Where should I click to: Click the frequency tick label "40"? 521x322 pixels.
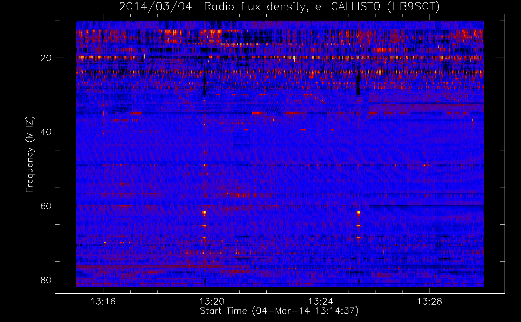[46, 132]
